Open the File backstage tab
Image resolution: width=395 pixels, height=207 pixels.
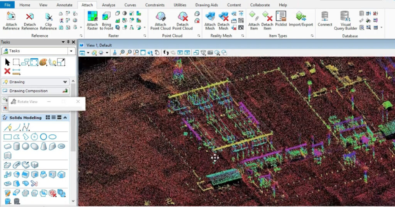[x=7, y=5]
